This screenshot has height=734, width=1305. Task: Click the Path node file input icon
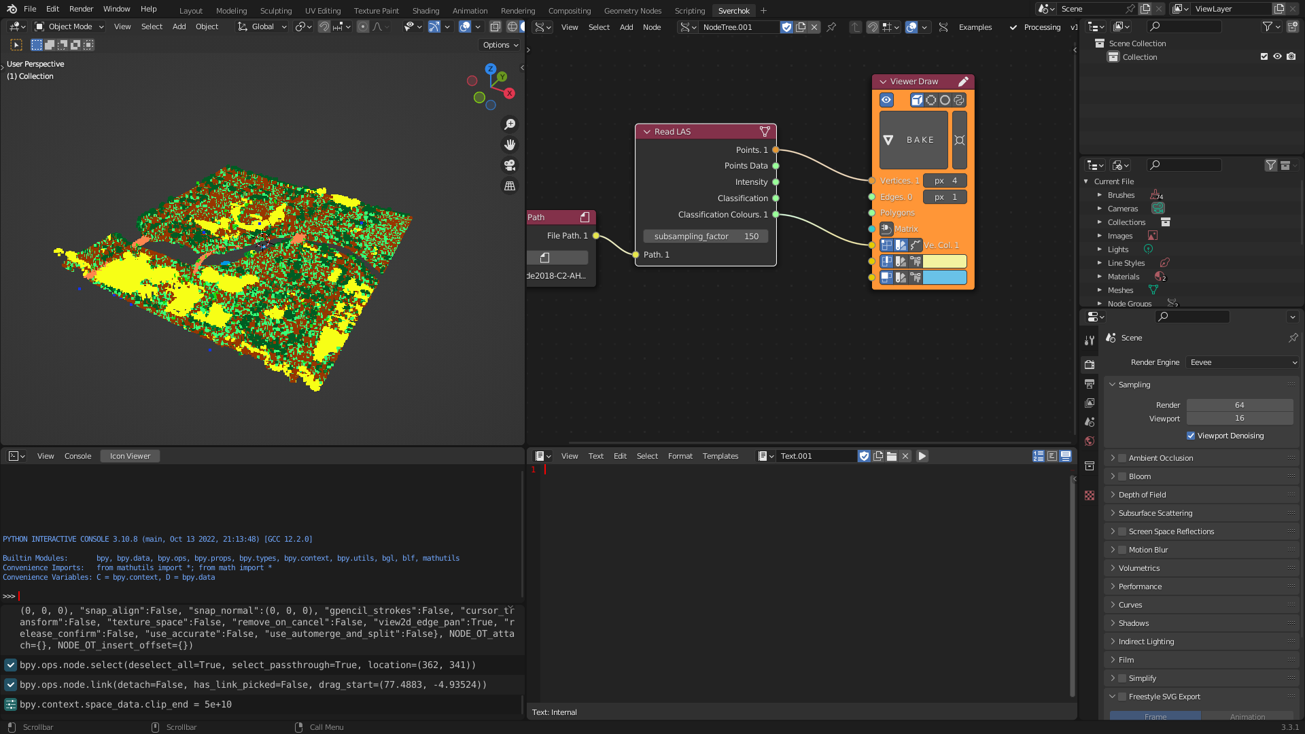(x=544, y=258)
